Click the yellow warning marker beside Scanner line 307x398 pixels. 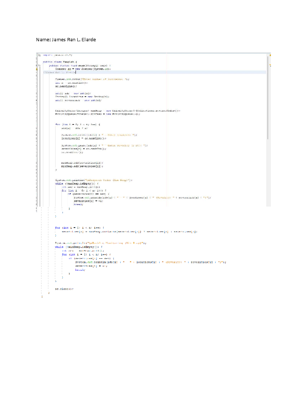click(37, 69)
